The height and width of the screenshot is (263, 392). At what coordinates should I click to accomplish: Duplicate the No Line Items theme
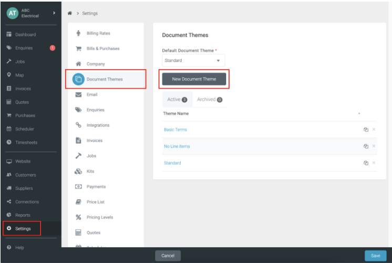366,146
